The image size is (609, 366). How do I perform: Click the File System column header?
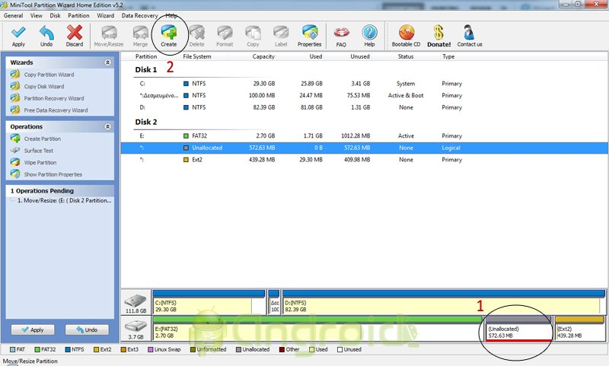click(197, 56)
